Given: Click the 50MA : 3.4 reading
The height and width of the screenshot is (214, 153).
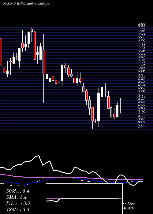Looking at the screenshot, I should 18,191.
